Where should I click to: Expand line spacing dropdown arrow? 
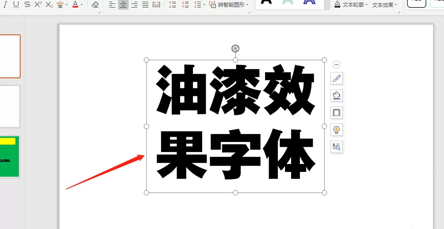tap(204, 4)
